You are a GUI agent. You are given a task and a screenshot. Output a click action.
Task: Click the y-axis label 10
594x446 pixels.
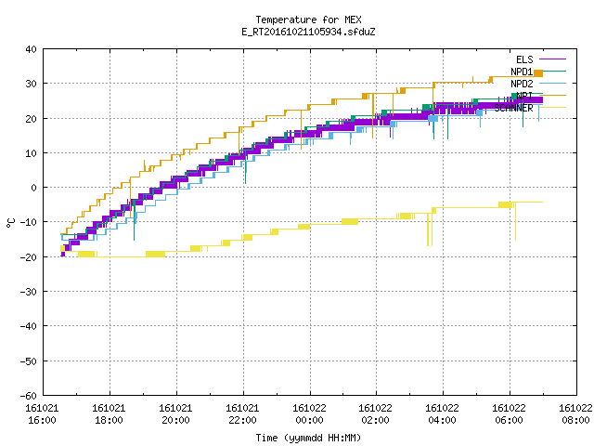[31, 153]
